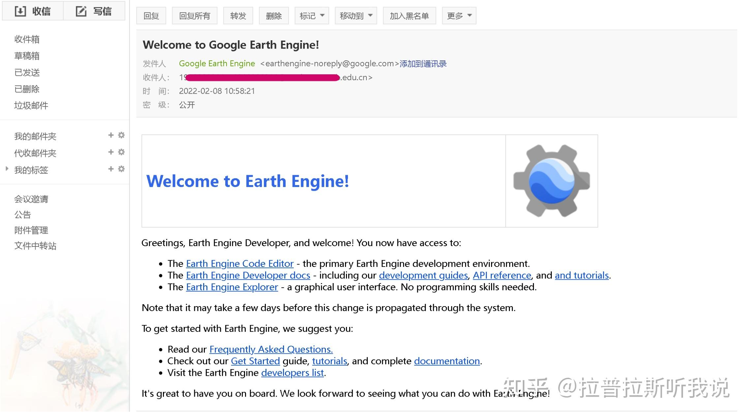Open the API reference link
This screenshot has width=749, height=418.
click(502, 275)
